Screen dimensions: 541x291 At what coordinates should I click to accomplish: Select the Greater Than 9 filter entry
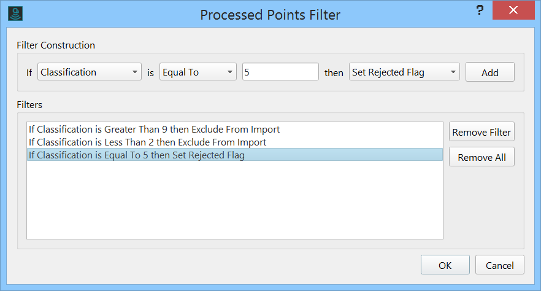click(x=154, y=130)
